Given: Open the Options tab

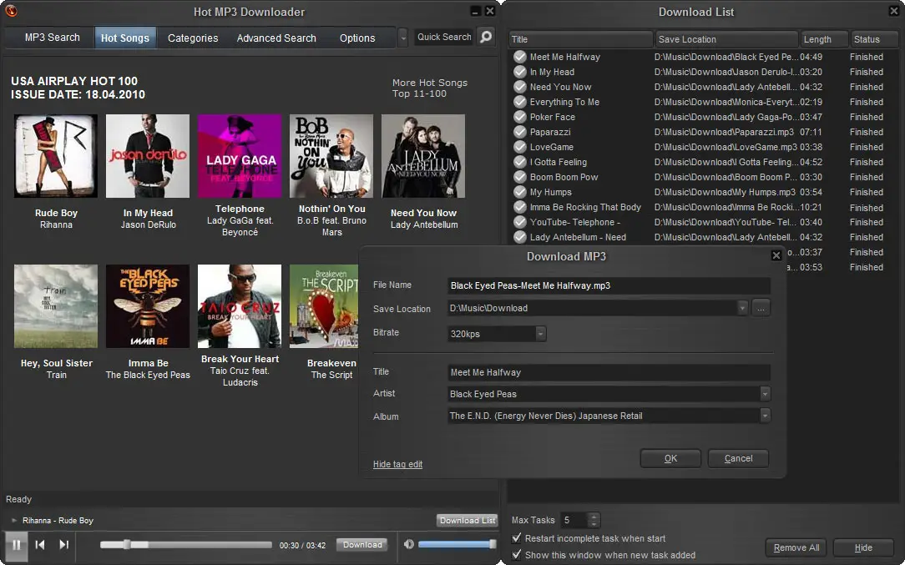Looking at the screenshot, I should pyautogui.click(x=357, y=38).
